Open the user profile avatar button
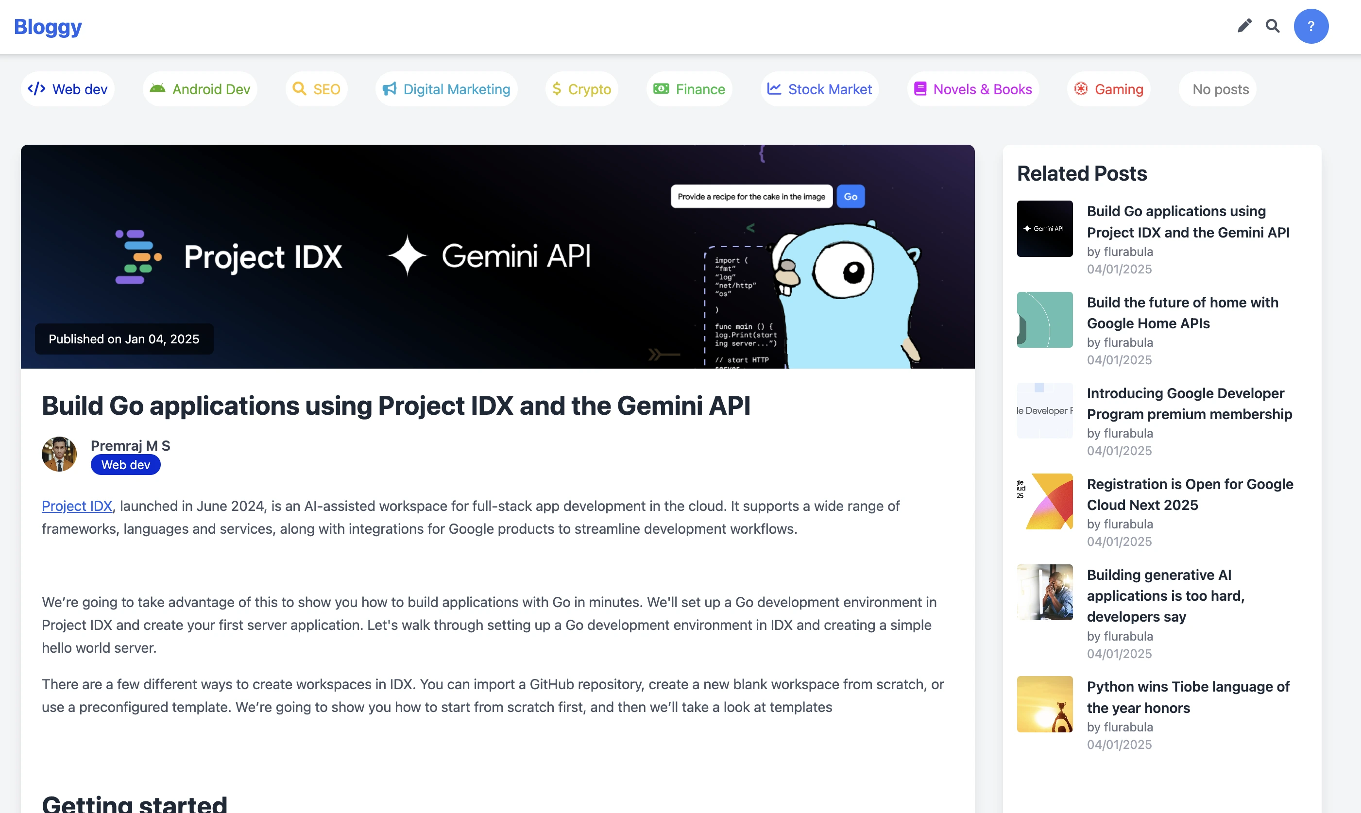This screenshot has width=1361, height=813. click(x=1310, y=26)
